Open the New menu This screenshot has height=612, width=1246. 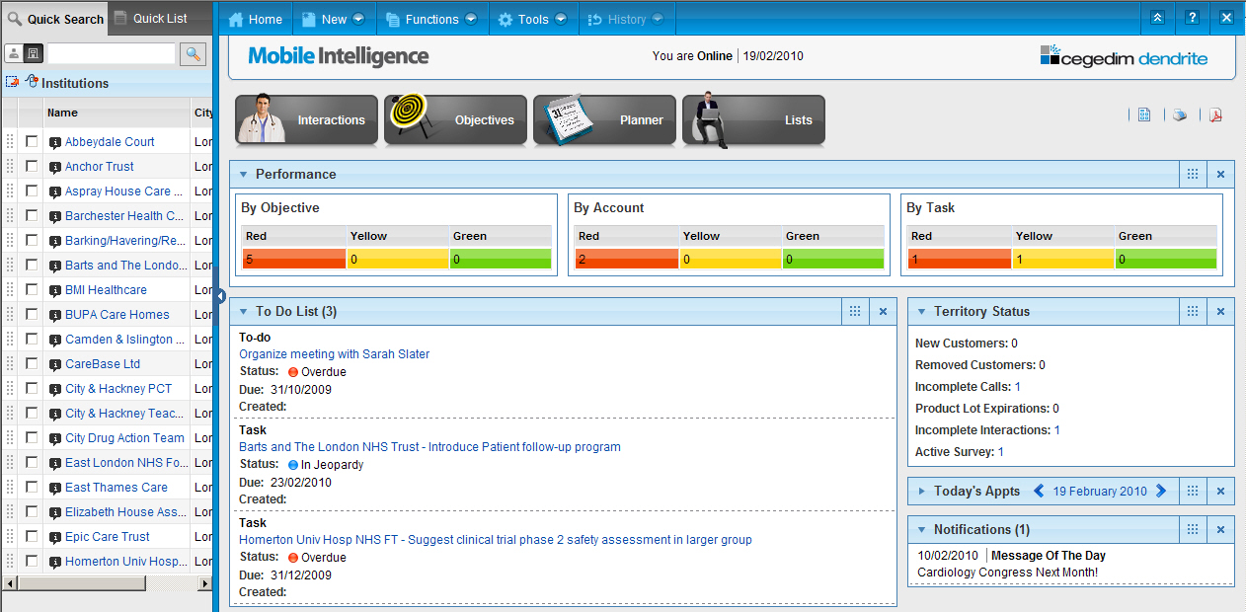334,19
